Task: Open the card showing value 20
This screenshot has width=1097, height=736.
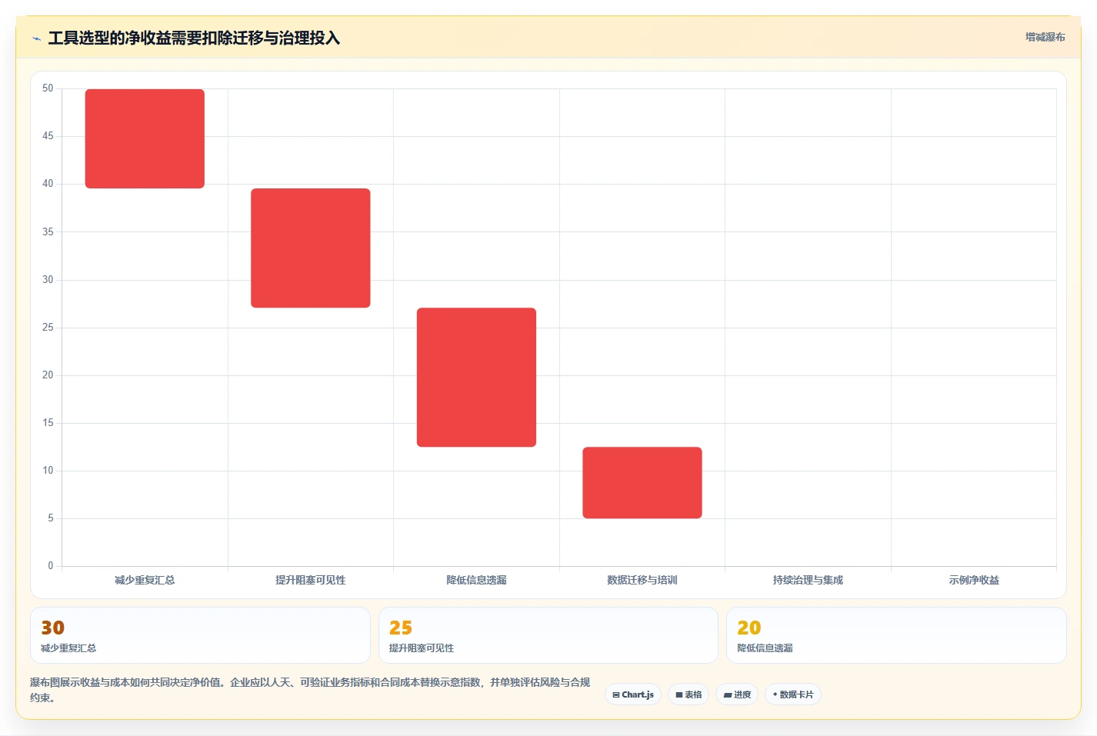Action: click(x=896, y=635)
